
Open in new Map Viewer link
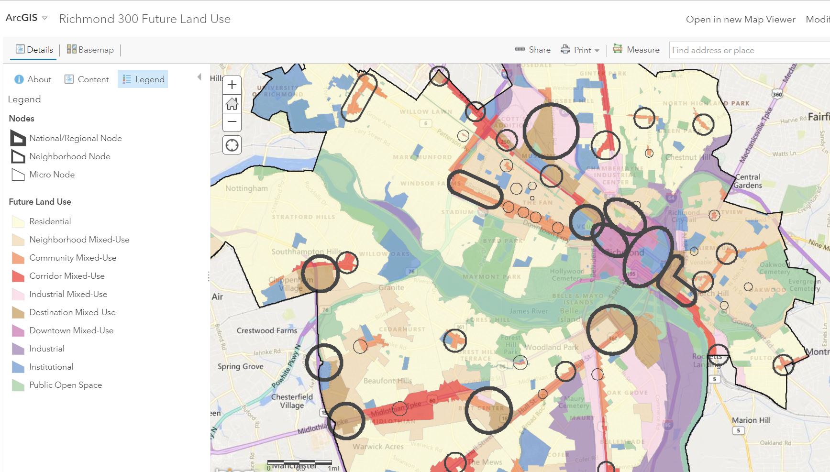pyautogui.click(x=741, y=20)
